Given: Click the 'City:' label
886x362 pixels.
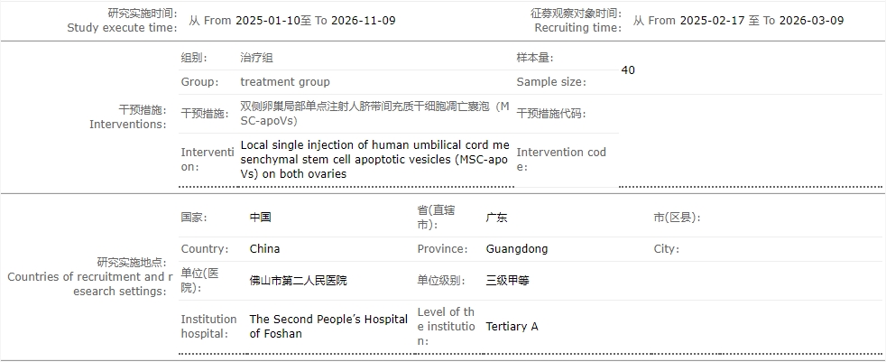Looking at the screenshot, I should (x=666, y=249).
